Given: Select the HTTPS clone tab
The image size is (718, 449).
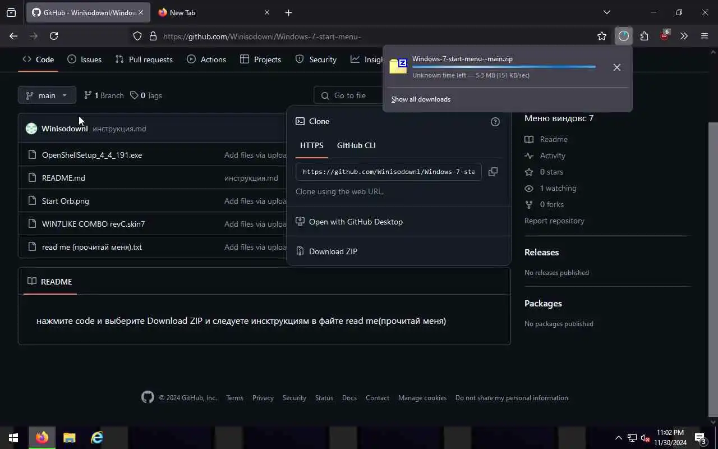Looking at the screenshot, I should [312, 145].
